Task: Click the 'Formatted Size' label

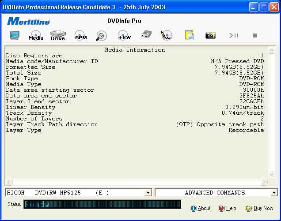Action: click(x=30, y=67)
